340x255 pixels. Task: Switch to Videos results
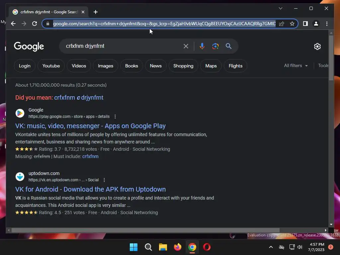79,66
